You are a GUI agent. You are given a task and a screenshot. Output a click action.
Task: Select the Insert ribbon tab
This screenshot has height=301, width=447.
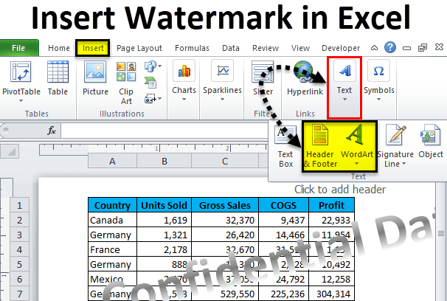pyautogui.click(x=93, y=48)
